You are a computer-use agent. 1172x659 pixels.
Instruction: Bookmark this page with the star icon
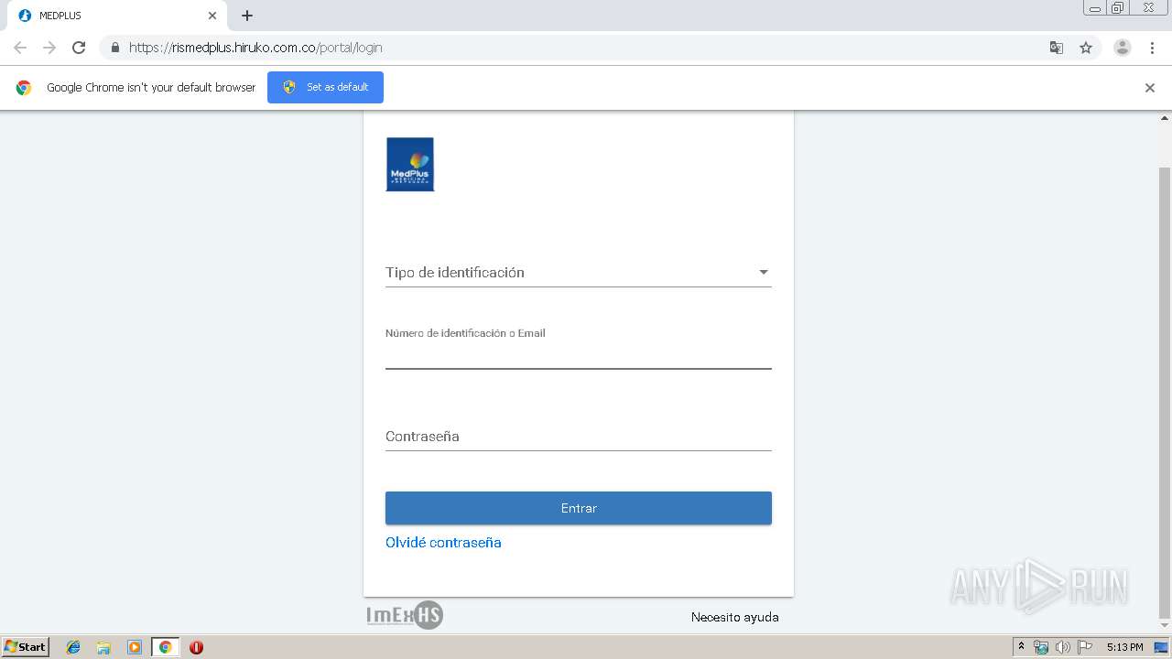[x=1086, y=48]
